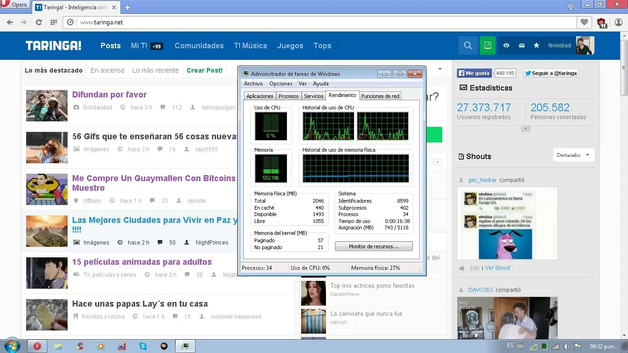Open Hace unas papas Lay´s post thumbnail
628x353 pixels.
click(47, 315)
